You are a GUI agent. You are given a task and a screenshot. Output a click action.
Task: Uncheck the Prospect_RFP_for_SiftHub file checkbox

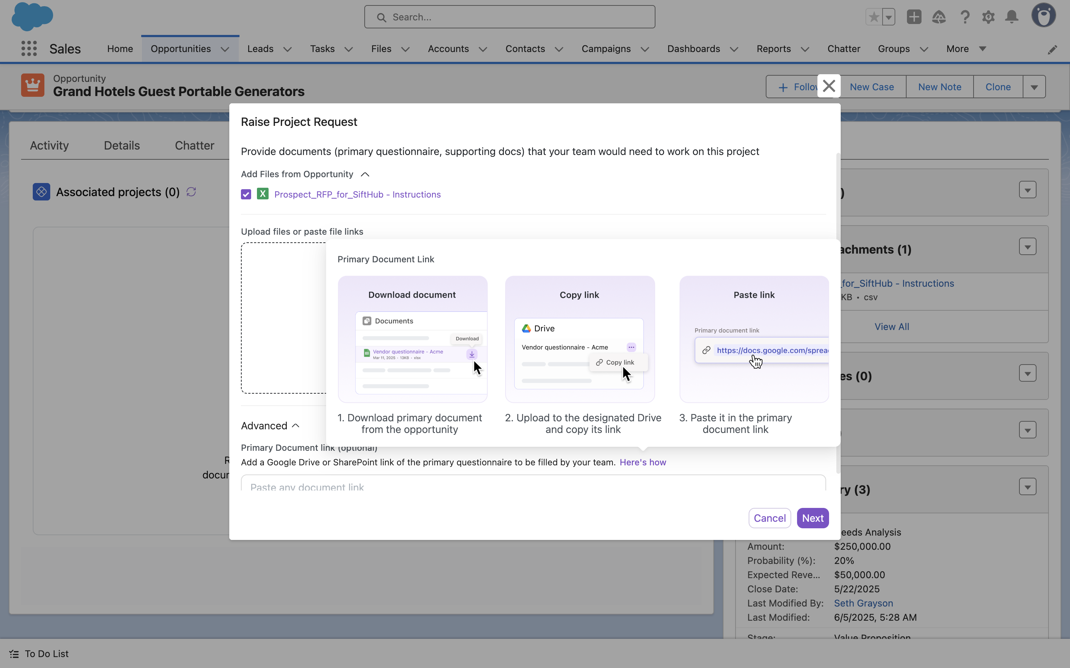point(246,194)
